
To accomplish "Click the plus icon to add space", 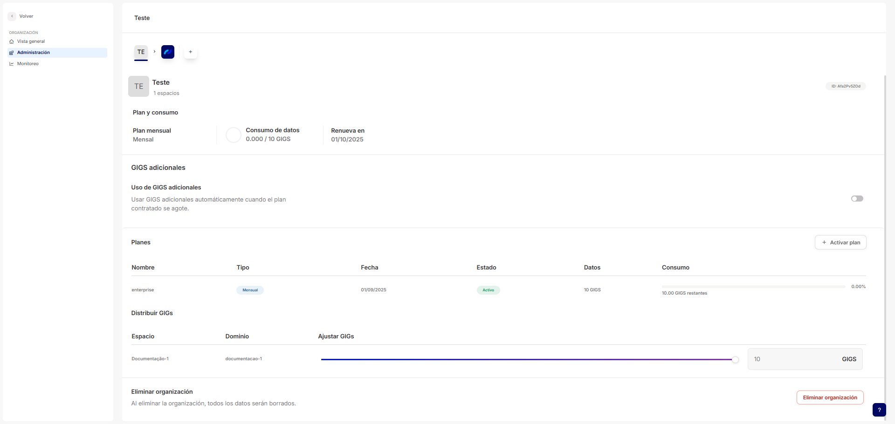I will pyautogui.click(x=190, y=52).
